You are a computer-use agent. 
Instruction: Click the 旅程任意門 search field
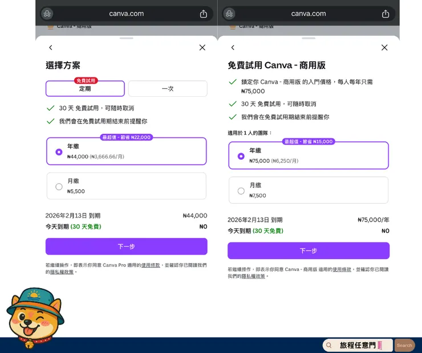[x=358, y=345]
